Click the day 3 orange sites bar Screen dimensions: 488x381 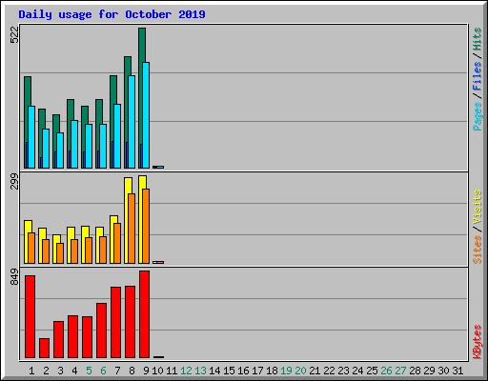pyautogui.click(x=60, y=253)
